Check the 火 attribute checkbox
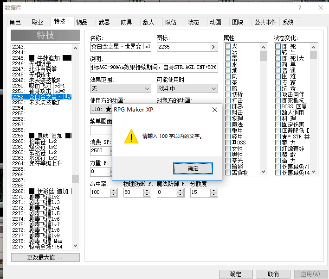The height and width of the screenshot is (279, 329). pyautogui.click(x=228, y=46)
